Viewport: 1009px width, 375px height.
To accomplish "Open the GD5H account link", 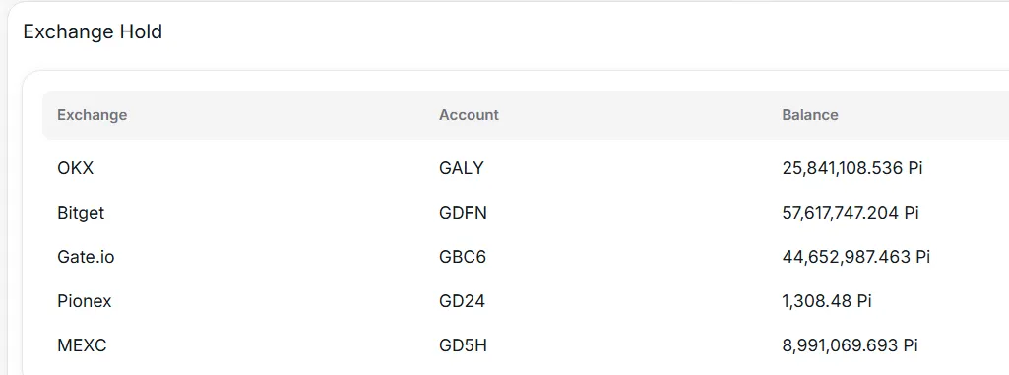I will coord(463,346).
